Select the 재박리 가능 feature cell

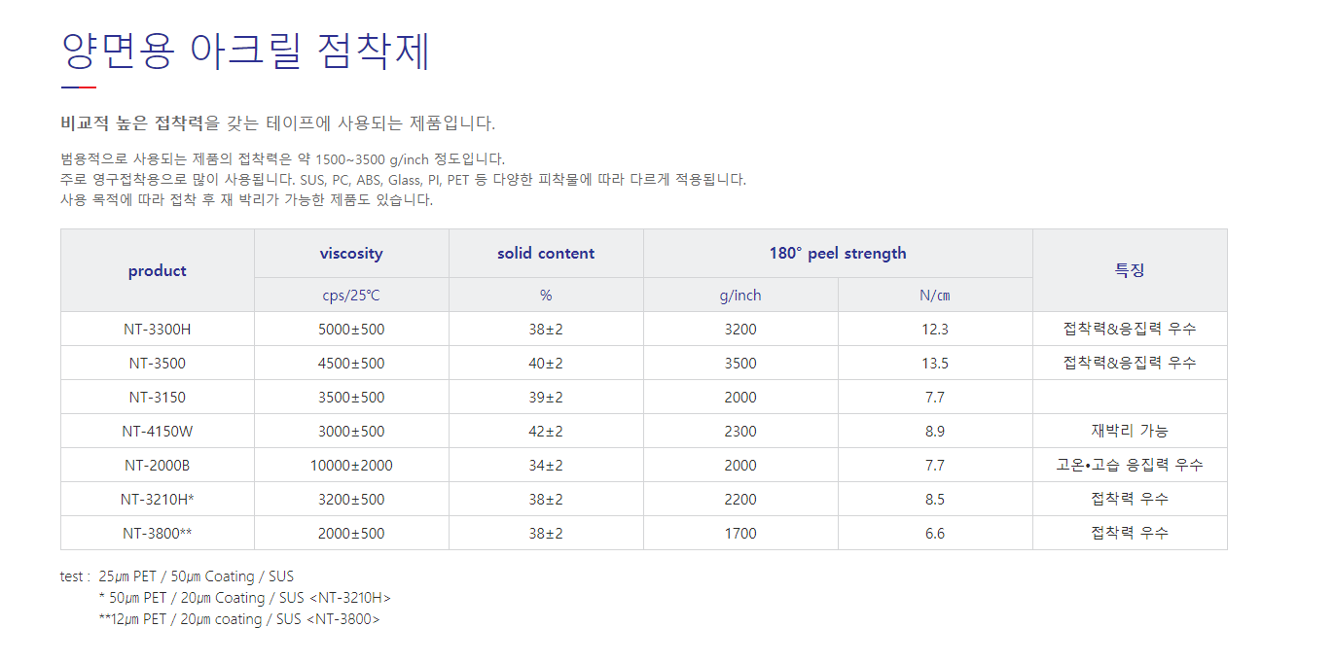tap(1130, 431)
